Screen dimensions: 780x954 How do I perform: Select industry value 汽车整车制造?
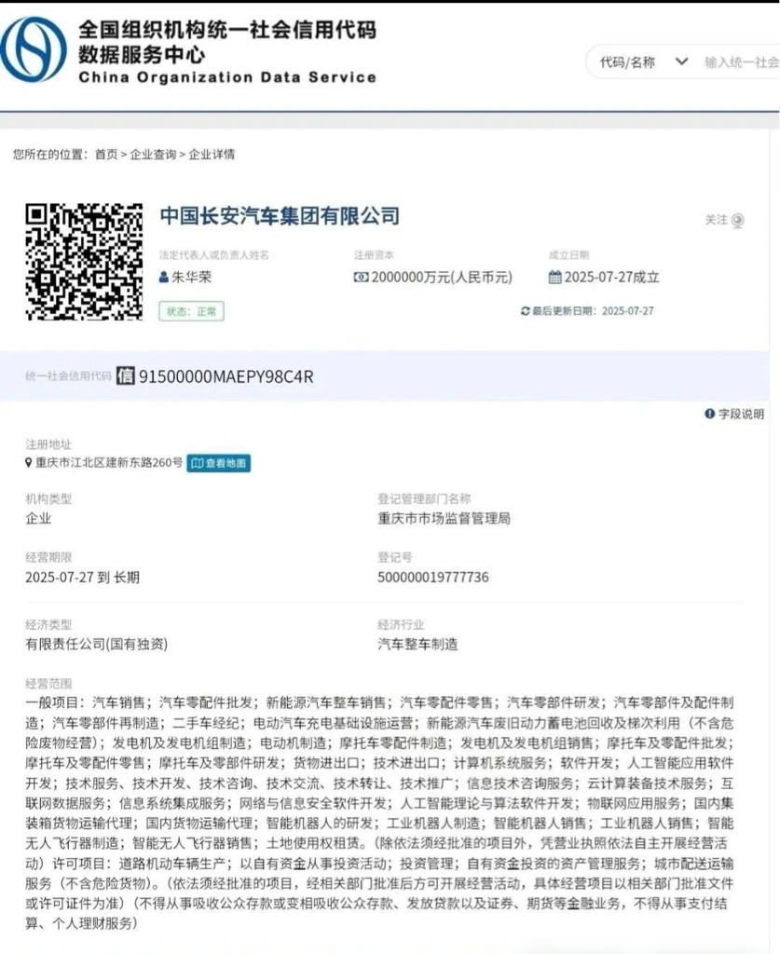(418, 645)
